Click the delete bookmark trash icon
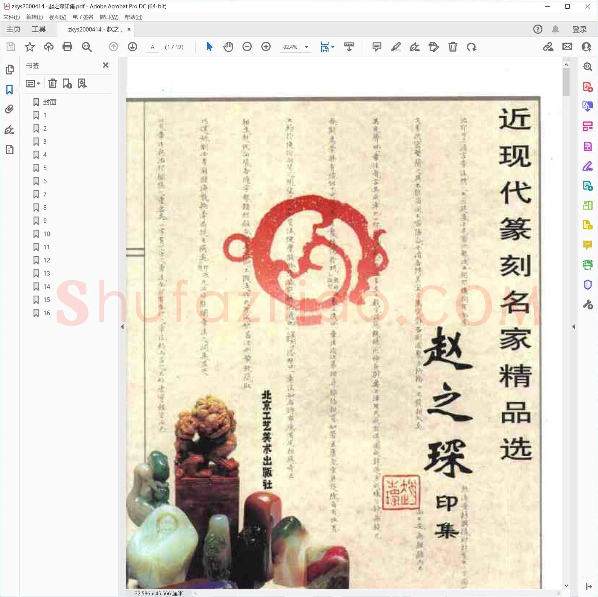Image resolution: width=598 pixels, height=597 pixels. 53,84
